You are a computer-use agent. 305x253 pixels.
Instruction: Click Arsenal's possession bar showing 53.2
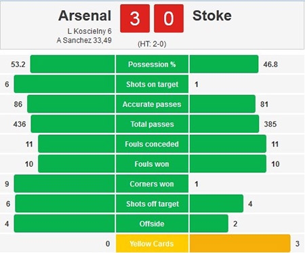tap(73, 64)
